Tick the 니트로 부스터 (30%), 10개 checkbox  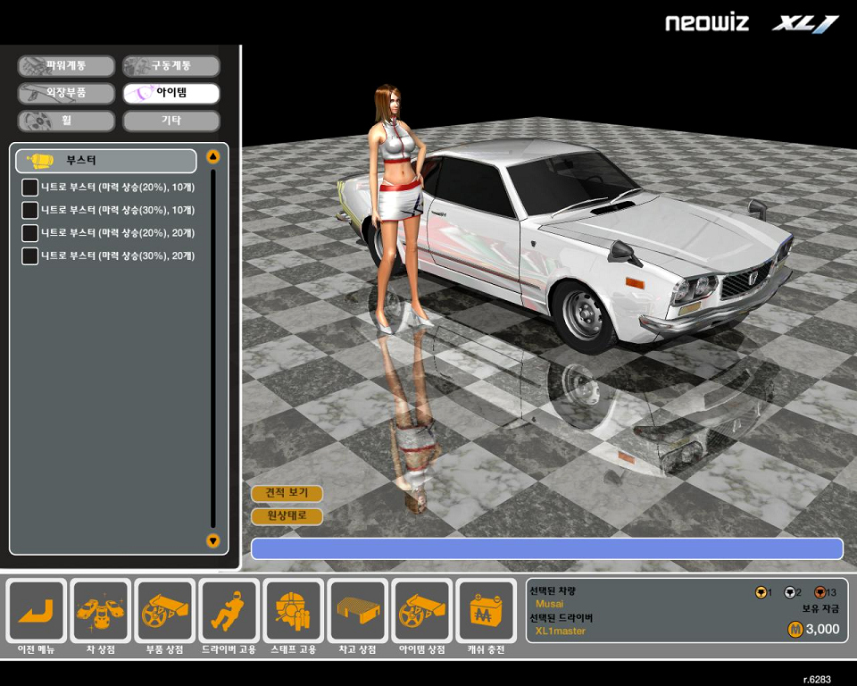tap(29, 211)
